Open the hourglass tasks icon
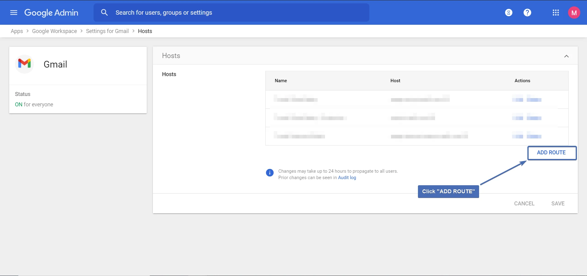This screenshot has height=276, width=587. [x=508, y=13]
